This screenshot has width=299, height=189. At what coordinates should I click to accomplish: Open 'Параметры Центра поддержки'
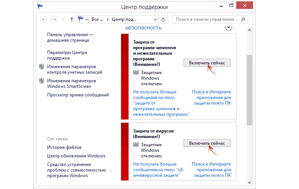(67, 55)
